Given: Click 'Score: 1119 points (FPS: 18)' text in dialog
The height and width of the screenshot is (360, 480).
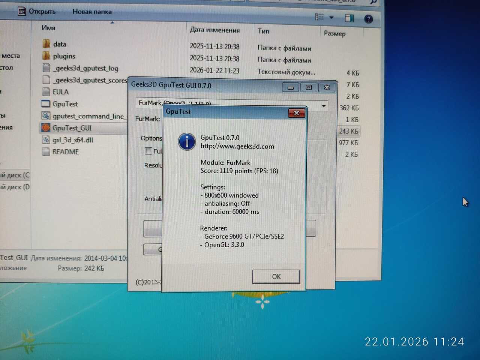Looking at the screenshot, I should (239, 171).
